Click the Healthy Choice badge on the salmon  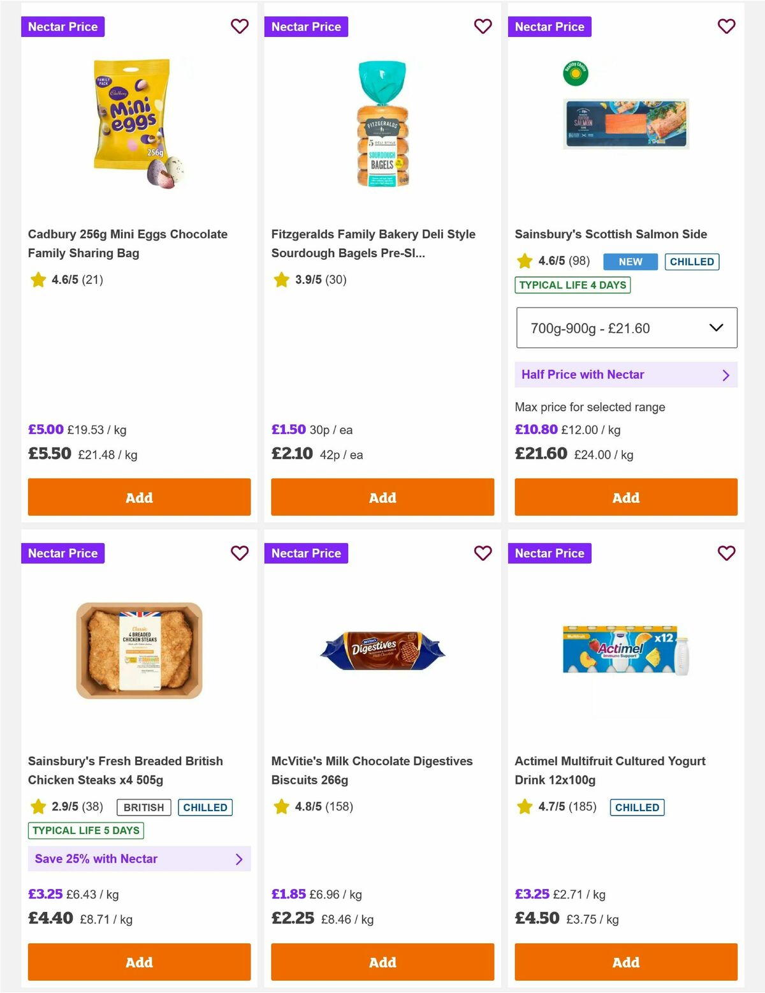(574, 74)
